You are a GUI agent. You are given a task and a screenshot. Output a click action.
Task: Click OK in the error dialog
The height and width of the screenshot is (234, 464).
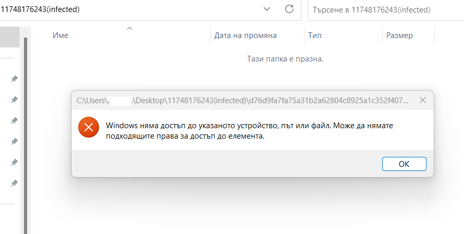click(x=404, y=164)
